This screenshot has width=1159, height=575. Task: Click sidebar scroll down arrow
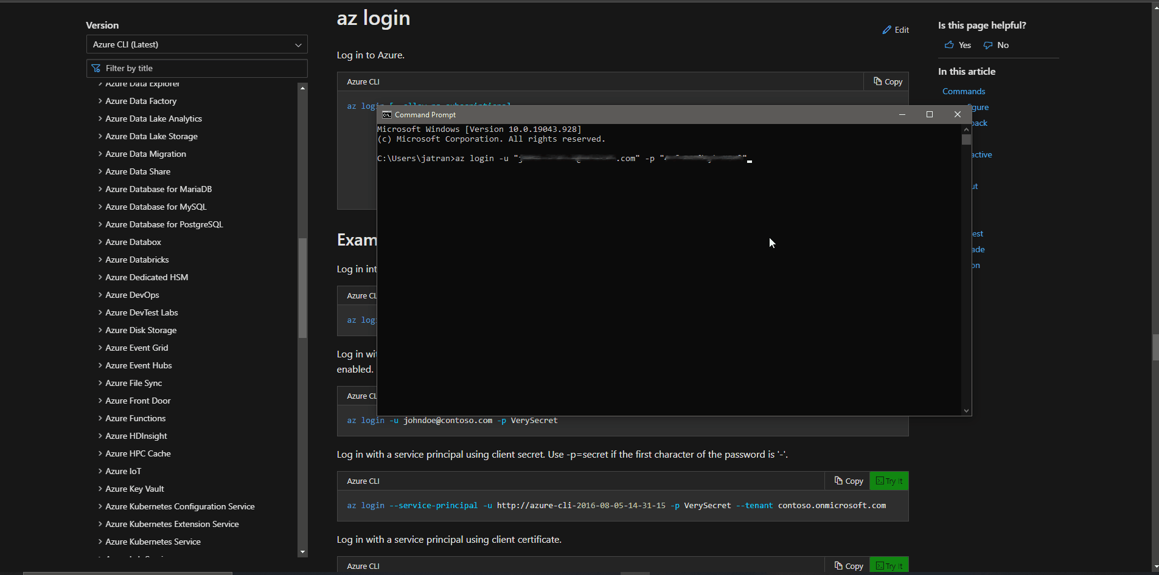click(x=302, y=552)
